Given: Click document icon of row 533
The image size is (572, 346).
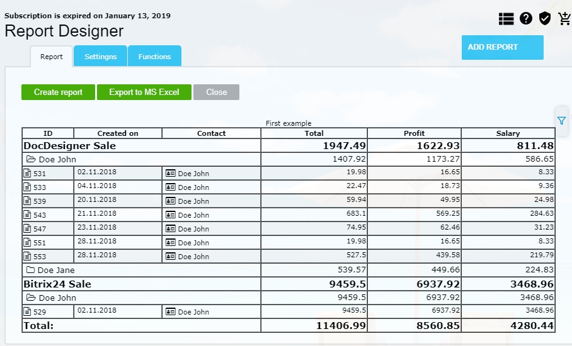Looking at the screenshot, I should coord(27,187).
